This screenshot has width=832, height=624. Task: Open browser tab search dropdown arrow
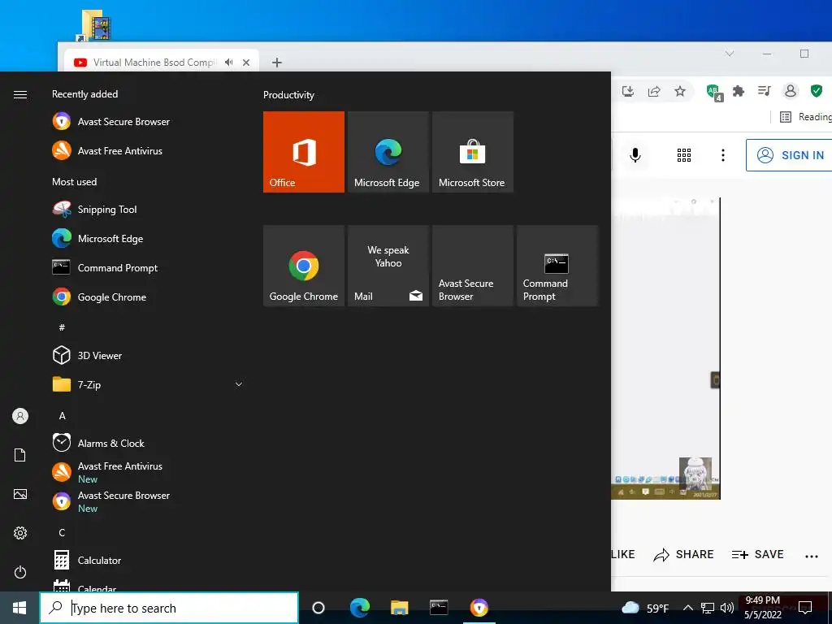click(x=730, y=54)
